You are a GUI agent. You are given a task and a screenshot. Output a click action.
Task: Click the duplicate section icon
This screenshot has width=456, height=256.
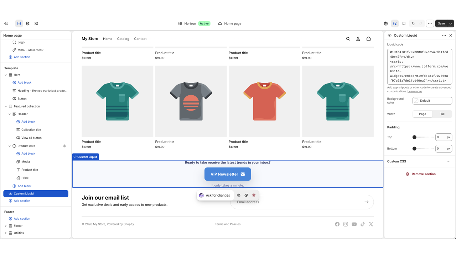(239, 195)
